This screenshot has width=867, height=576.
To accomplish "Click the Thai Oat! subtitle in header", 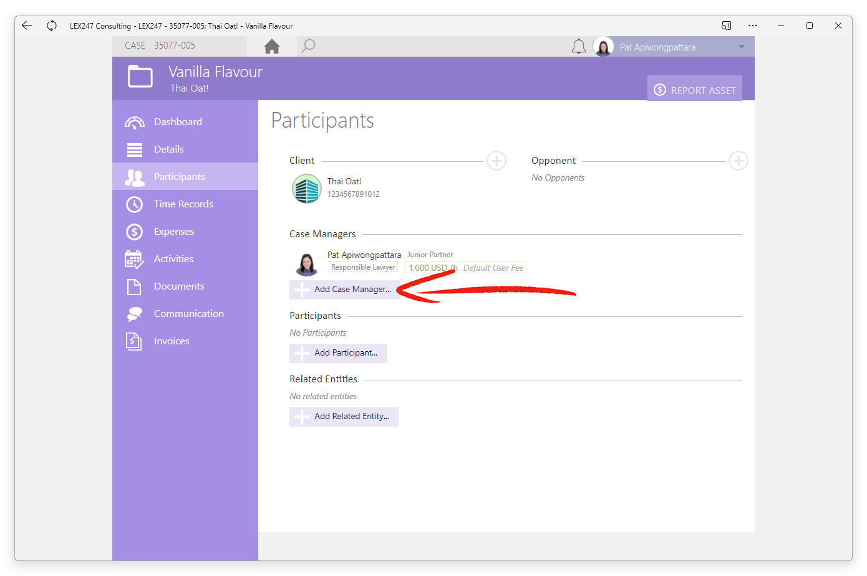I will coord(190,88).
